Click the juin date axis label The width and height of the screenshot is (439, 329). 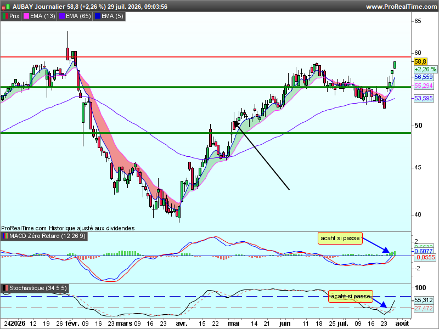click(x=285, y=324)
